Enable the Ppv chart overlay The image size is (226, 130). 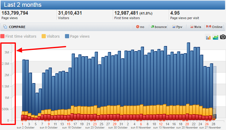[x=177, y=27]
